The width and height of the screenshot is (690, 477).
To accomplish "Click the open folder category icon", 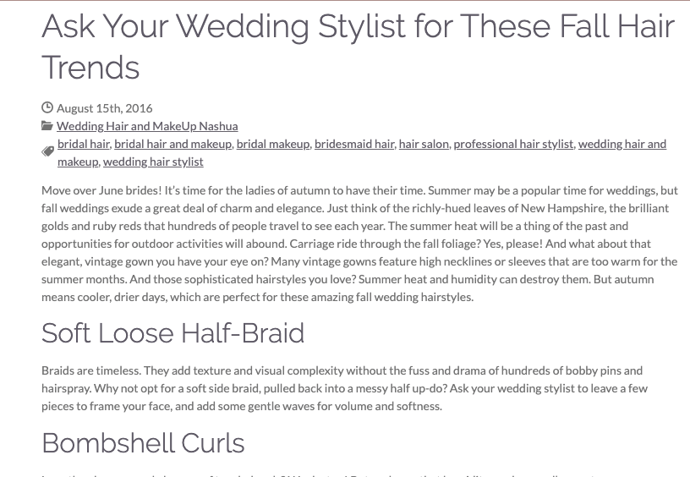I will point(47,126).
